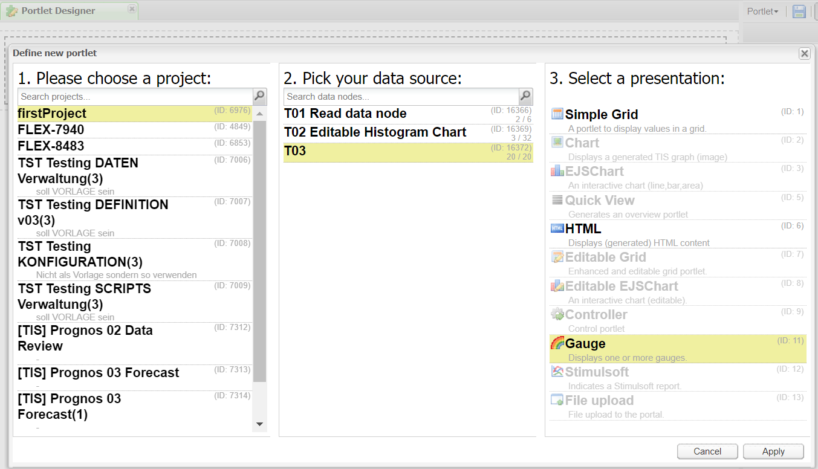818x469 pixels.
Task: Click the data nodes search magnifier
Action: pos(525,96)
